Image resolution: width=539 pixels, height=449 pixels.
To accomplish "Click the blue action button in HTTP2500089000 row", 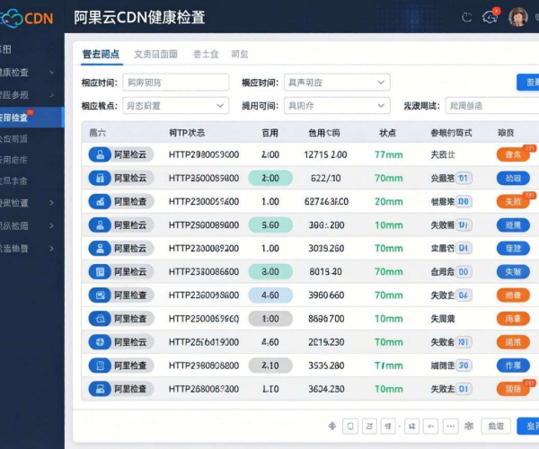I will point(513,225).
